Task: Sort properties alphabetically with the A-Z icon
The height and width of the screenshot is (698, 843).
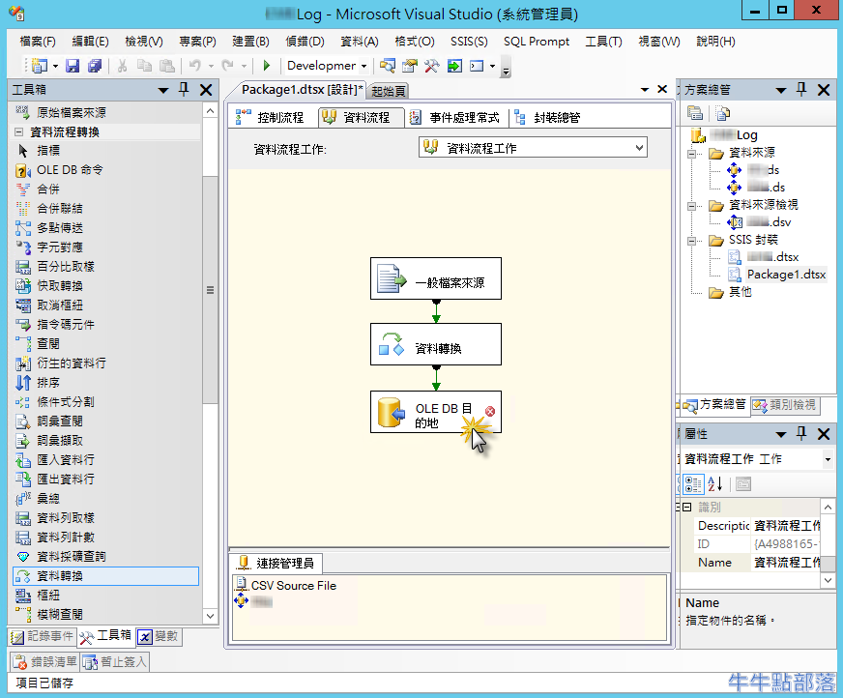Action: tap(715, 483)
